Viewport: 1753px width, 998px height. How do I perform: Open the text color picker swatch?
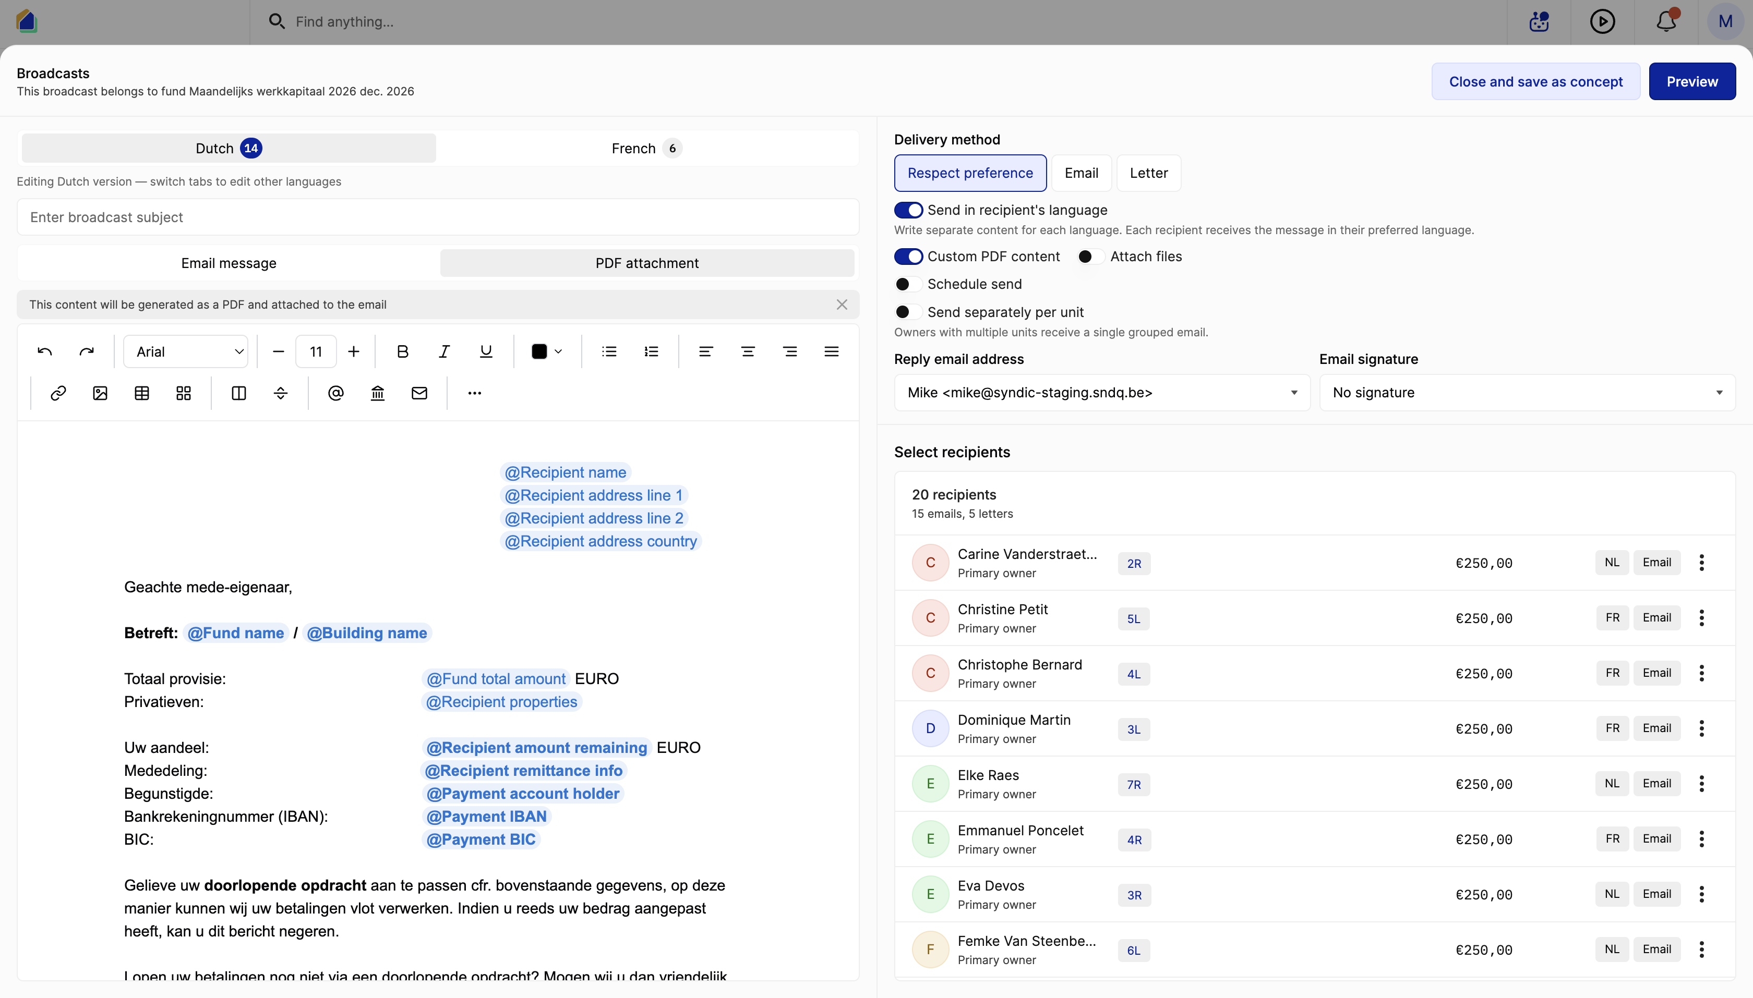tap(546, 351)
